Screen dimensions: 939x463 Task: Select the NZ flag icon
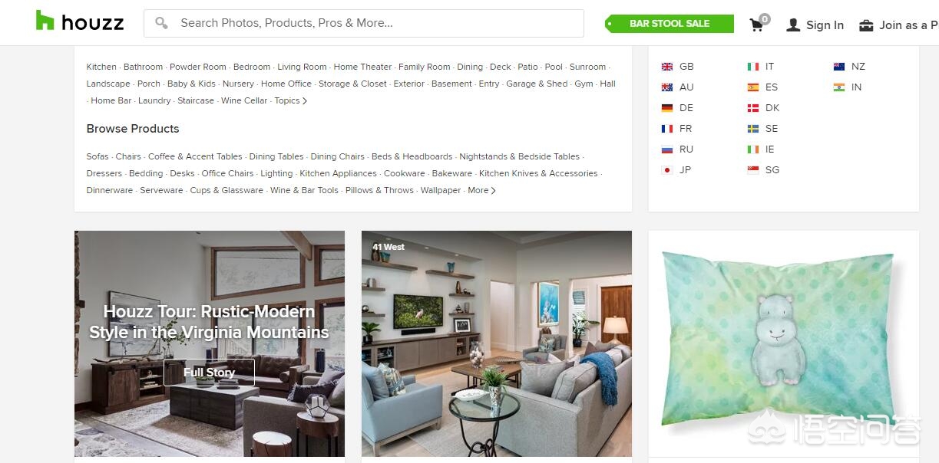coord(839,67)
